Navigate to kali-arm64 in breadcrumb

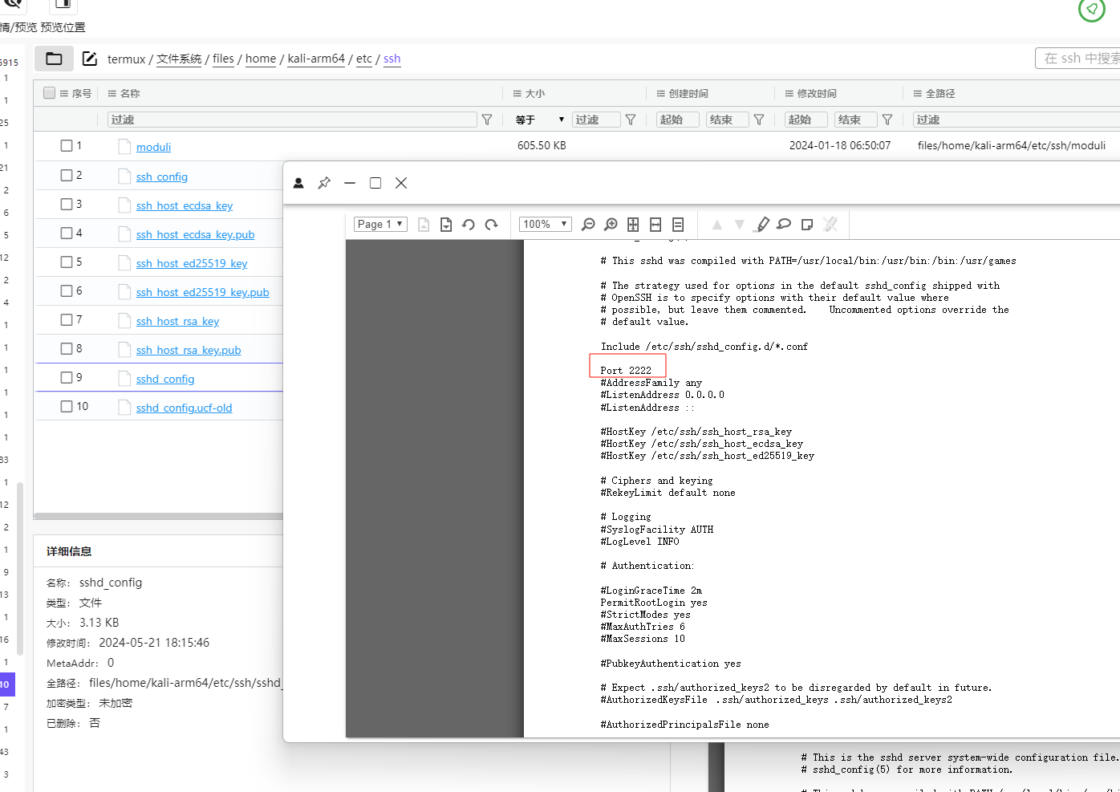316,59
